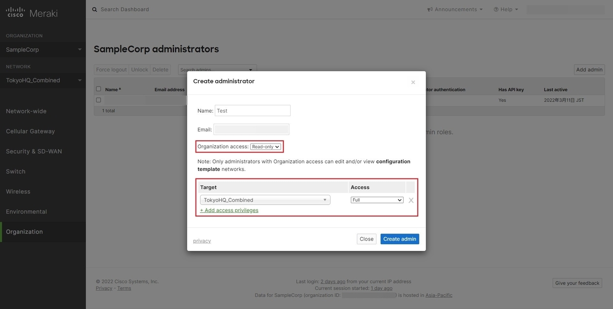The width and height of the screenshot is (613, 309).
Task: Click Add access privileges link
Action: [x=229, y=210]
